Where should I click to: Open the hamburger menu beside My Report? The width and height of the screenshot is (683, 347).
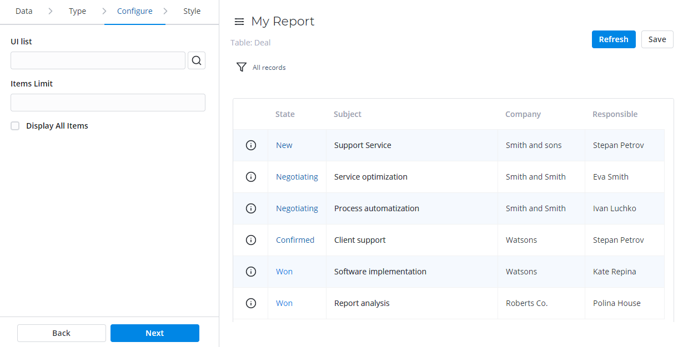[239, 22]
